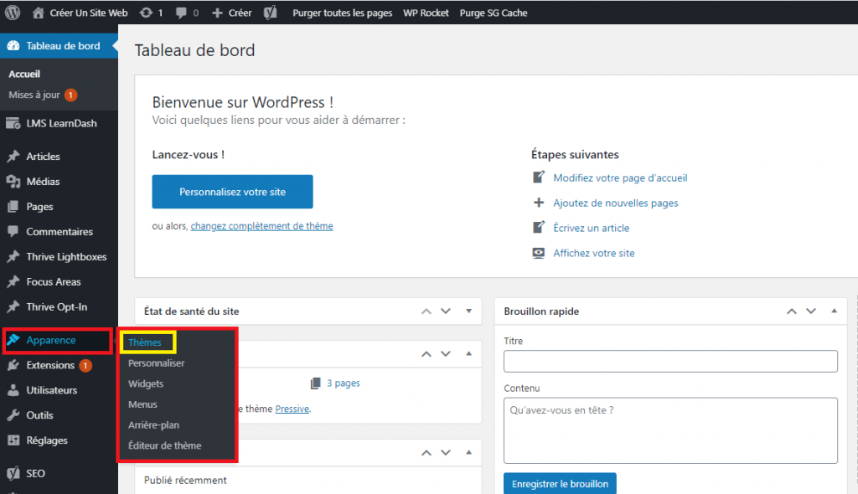Open the Yoast icon in the admin bar
The width and height of the screenshot is (858, 494).
point(271,13)
